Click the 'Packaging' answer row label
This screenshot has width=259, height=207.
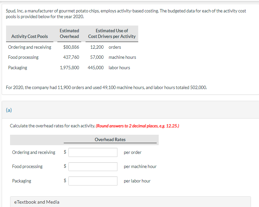(21, 181)
